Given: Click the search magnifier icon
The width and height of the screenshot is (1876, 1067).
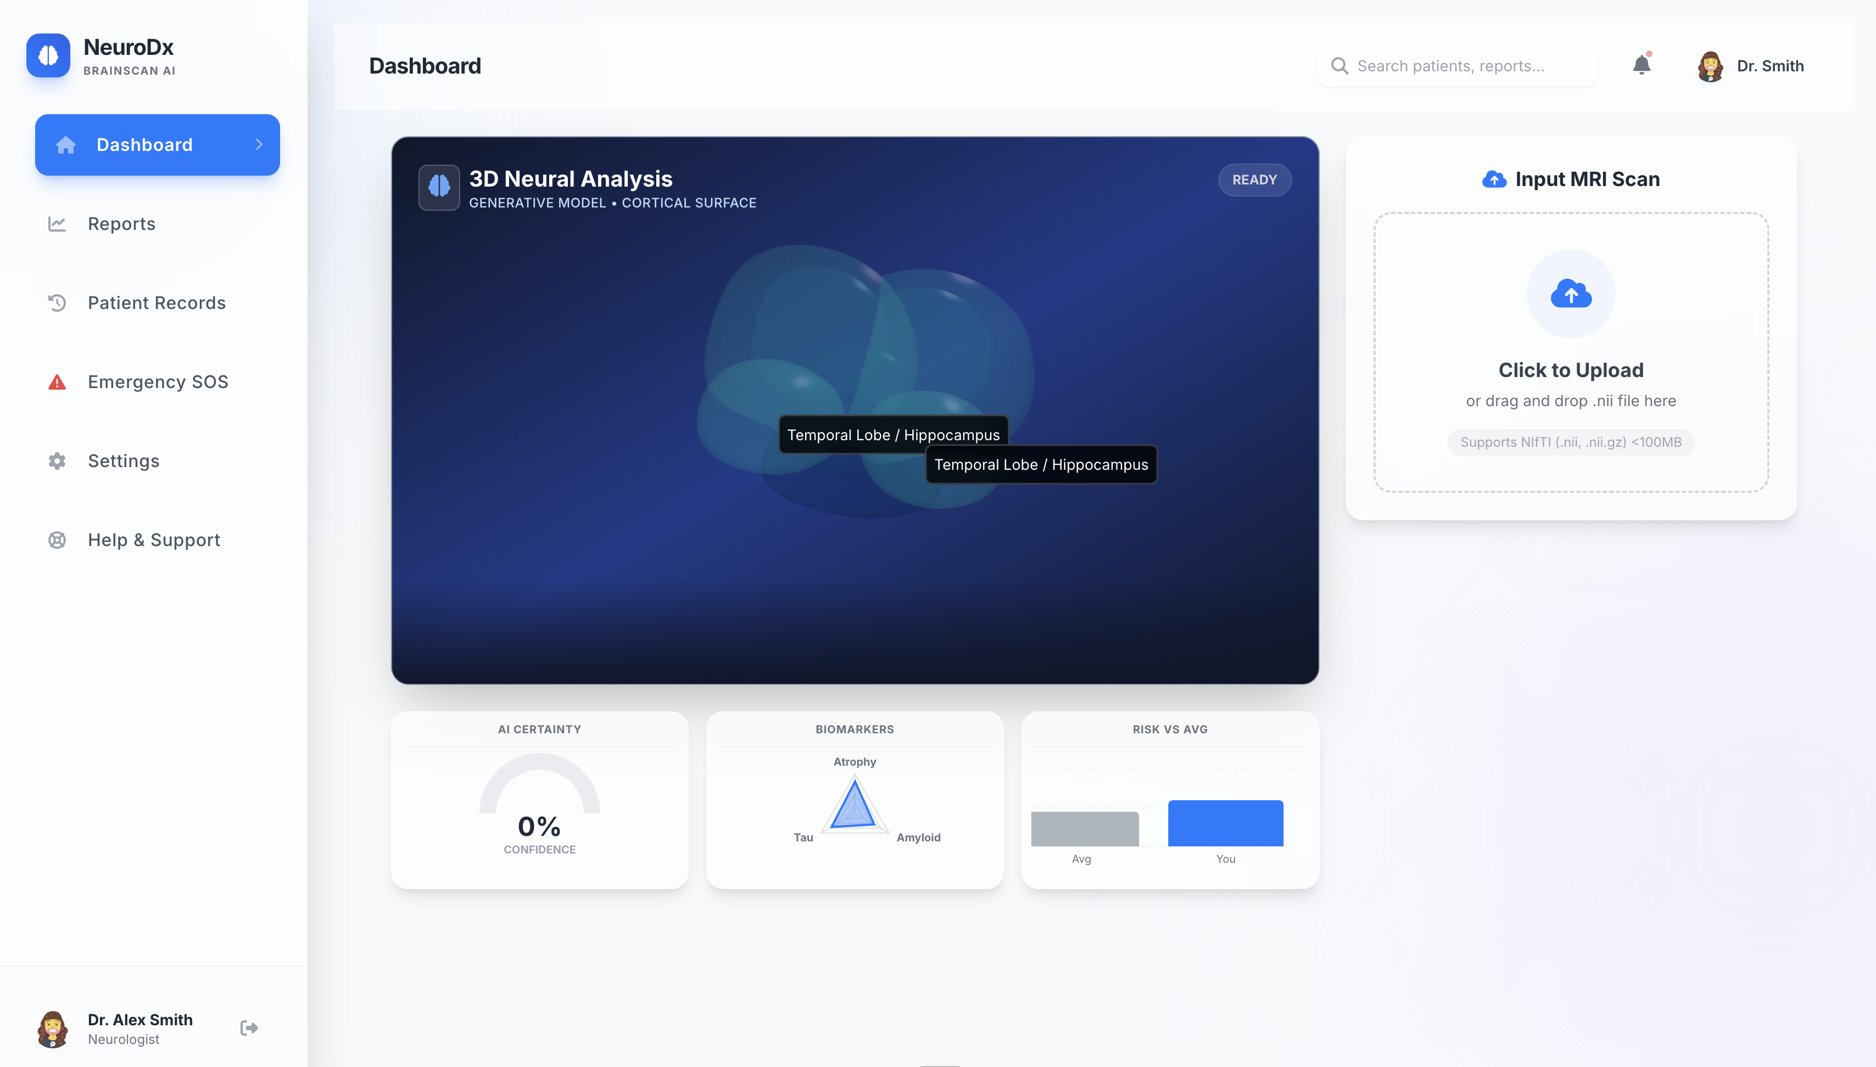Looking at the screenshot, I should coord(1339,66).
